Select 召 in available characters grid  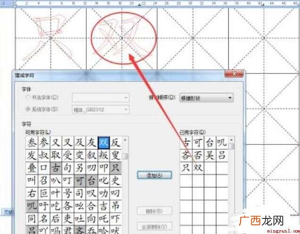44,181
